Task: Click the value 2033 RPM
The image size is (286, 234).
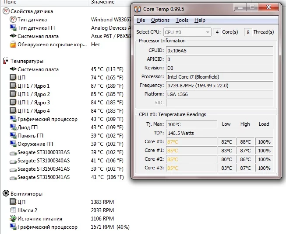Action: point(102,210)
